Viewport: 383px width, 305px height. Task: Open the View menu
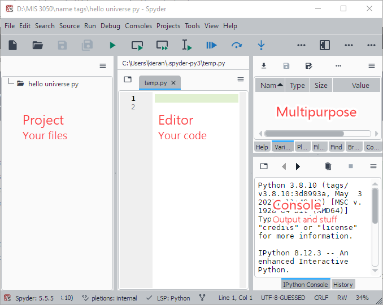pyautogui.click(x=211, y=26)
